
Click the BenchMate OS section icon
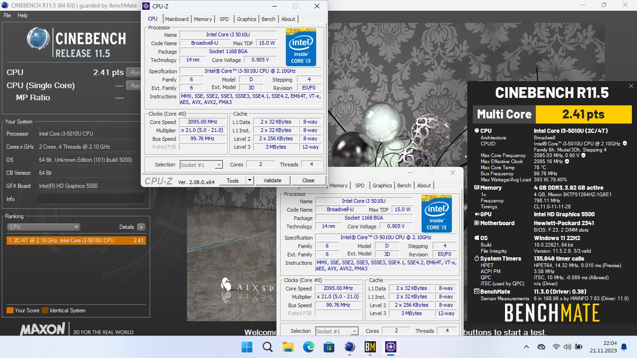(x=477, y=238)
